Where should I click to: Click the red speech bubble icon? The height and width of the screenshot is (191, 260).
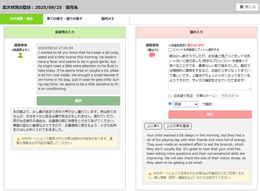(x=152, y=55)
